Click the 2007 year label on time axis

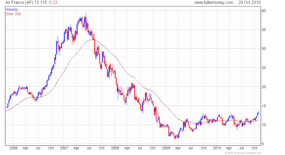pyautogui.click(x=64, y=148)
